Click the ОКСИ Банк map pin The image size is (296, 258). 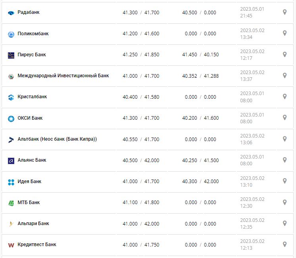click(x=284, y=118)
